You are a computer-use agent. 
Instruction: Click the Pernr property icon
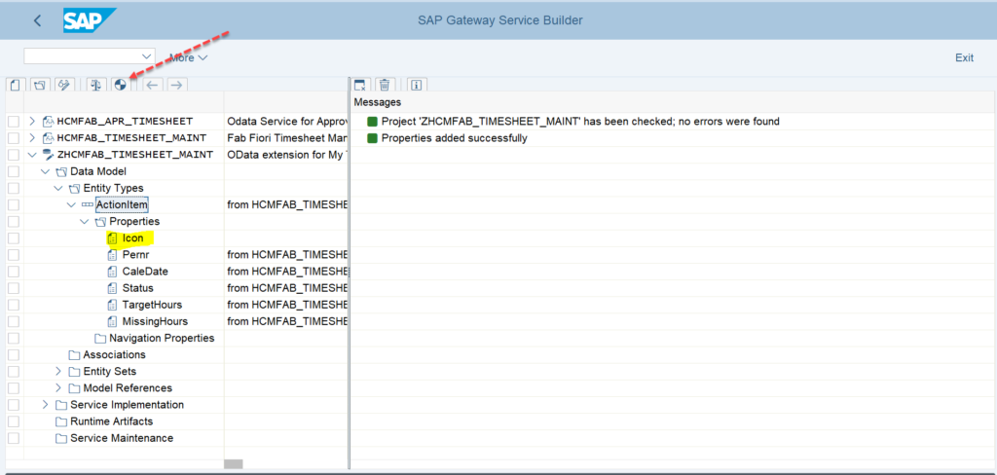[x=112, y=255]
